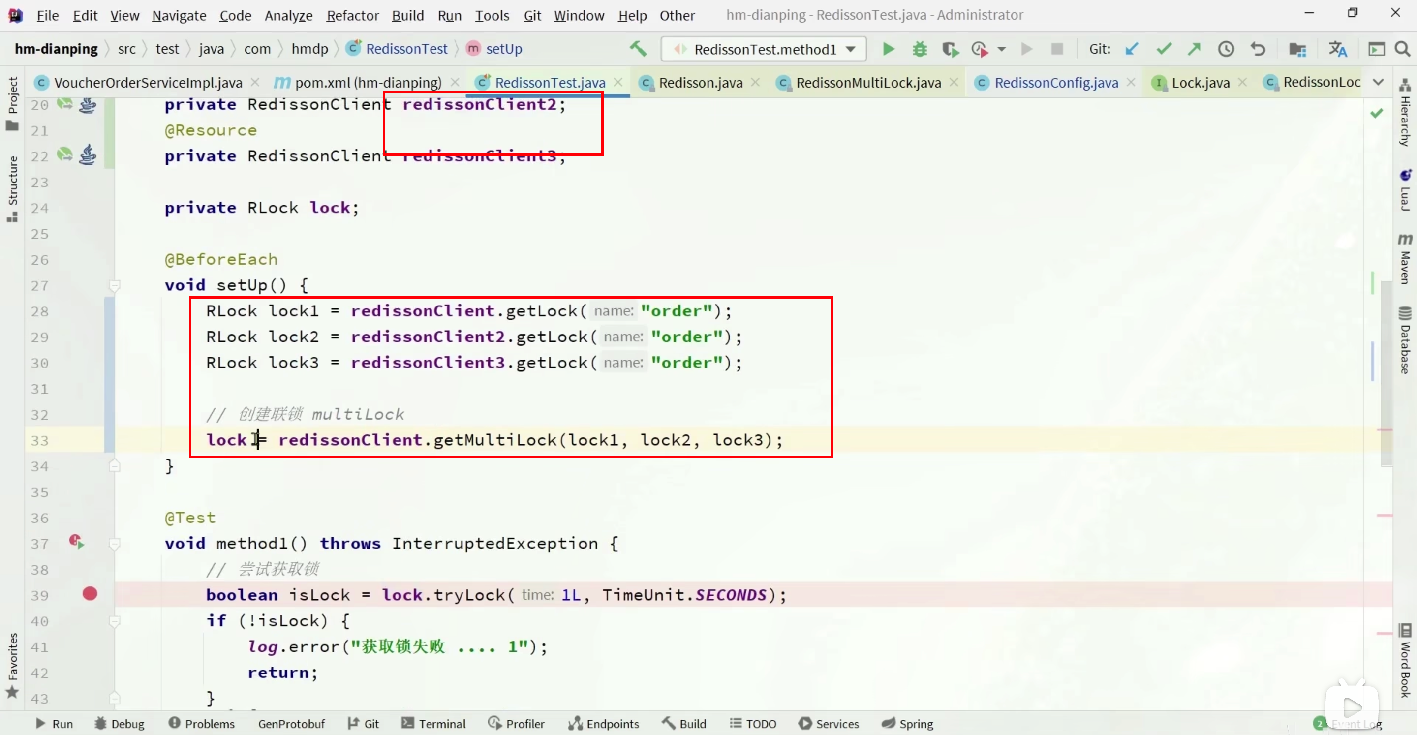
Task: Show Git history clock icon
Action: [1226, 49]
